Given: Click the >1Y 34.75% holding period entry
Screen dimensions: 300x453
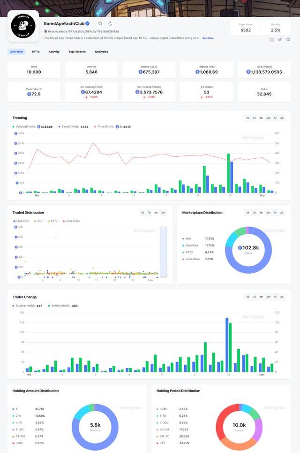Looking at the screenshot, I should [172, 443].
